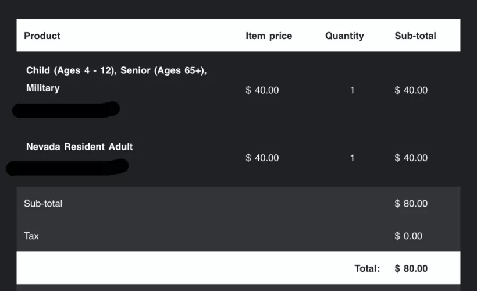This screenshot has height=291, width=477.
Task: Select the $ 0.00 tax amount
Action: [x=408, y=236]
